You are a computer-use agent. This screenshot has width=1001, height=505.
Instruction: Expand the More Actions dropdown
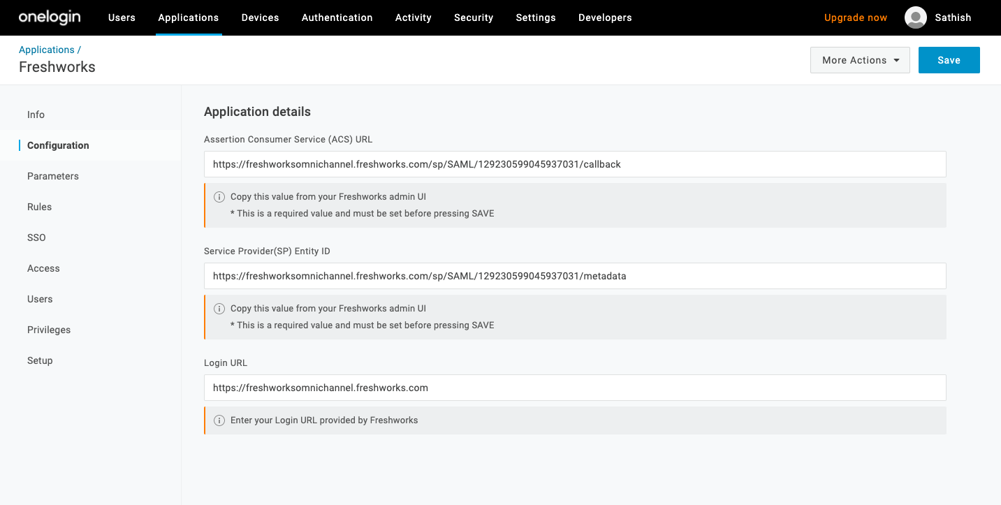860,60
